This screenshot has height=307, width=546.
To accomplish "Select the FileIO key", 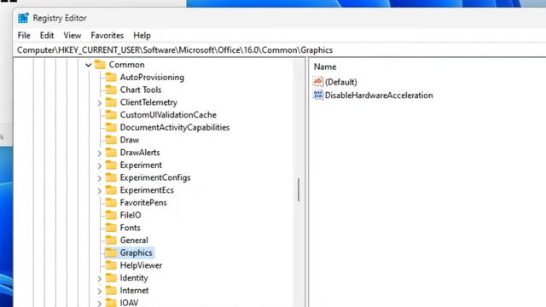I will coord(131,215).
